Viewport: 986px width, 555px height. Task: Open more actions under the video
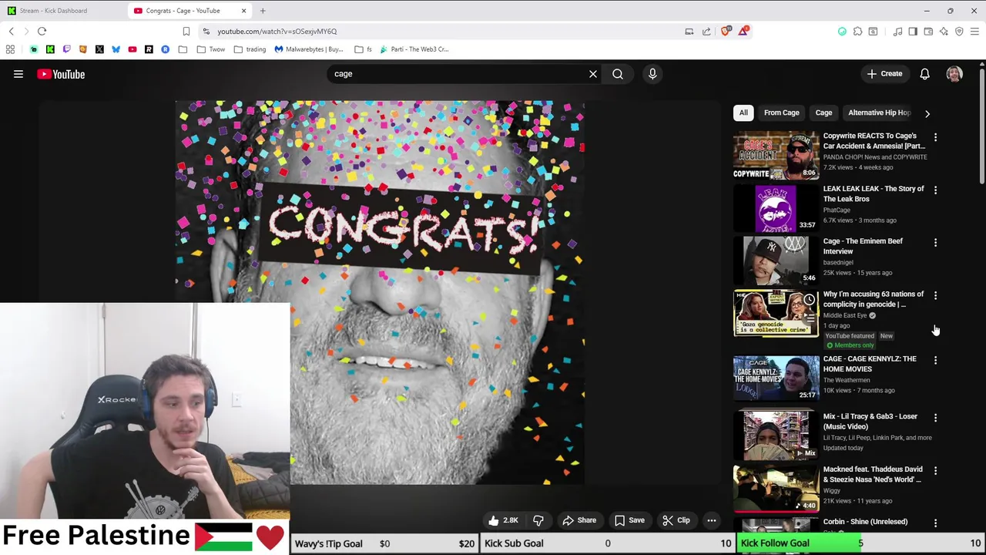pyautogui.click(x=712, y=520)
